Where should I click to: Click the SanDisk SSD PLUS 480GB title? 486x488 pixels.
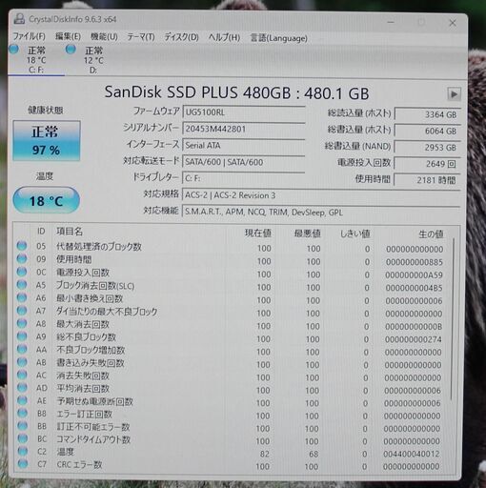coord(236,93)
